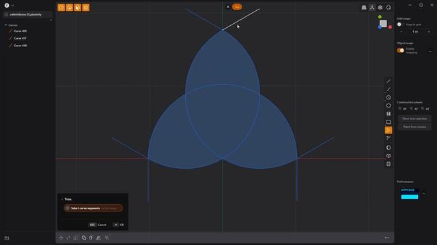Select the second curve tool icon
The height and width of the screenshot is (245, 437).
(x=389, y=89)
